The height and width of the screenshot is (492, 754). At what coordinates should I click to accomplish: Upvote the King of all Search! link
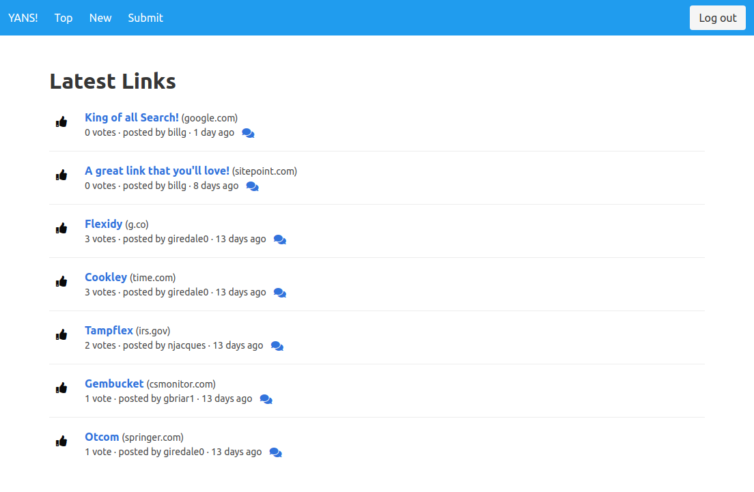pyautogui.click(x=61, y=121)
